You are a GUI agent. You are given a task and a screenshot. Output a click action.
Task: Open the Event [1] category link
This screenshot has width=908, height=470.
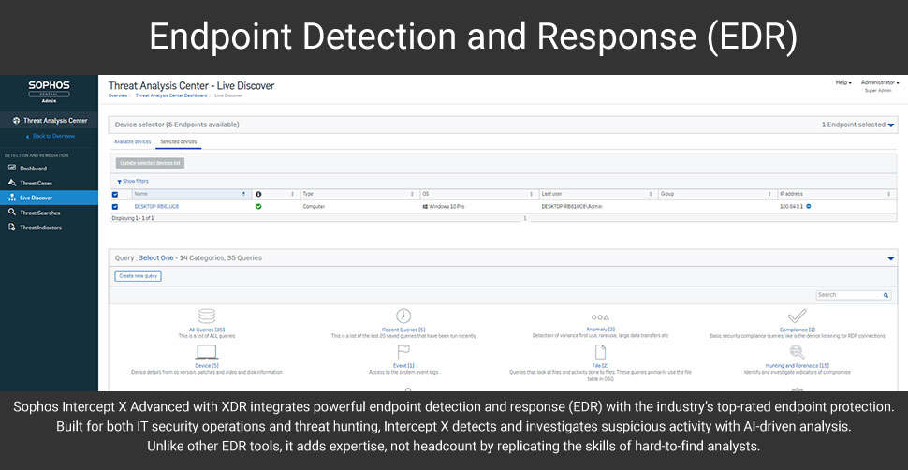point(403,366)
